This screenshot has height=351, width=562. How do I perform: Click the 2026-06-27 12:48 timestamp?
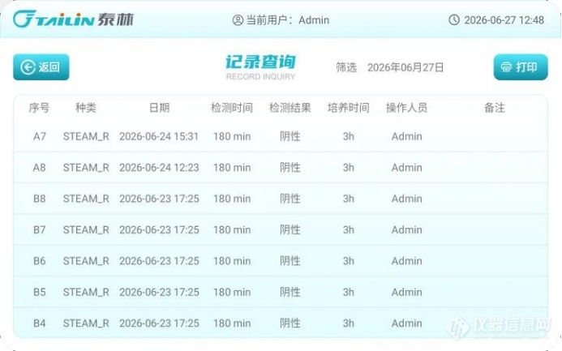click(504, 20)
